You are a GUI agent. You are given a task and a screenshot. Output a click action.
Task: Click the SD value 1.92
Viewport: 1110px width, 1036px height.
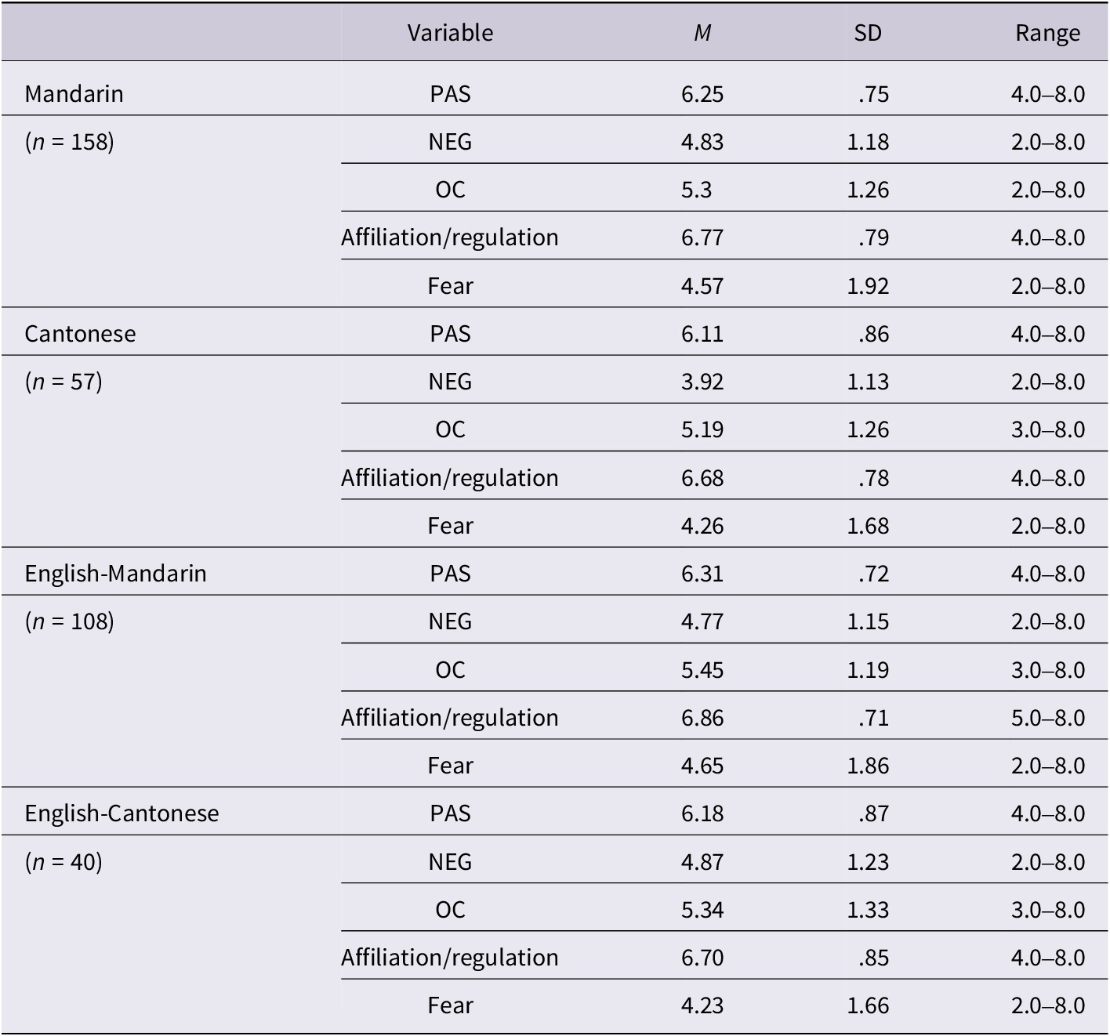868,286
